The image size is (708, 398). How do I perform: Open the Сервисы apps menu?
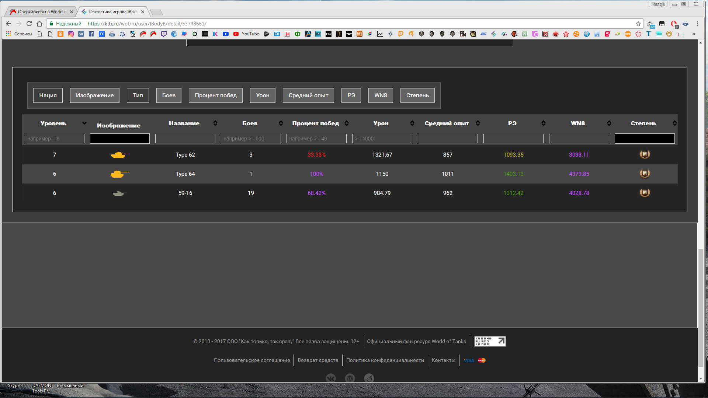[19, 34]
